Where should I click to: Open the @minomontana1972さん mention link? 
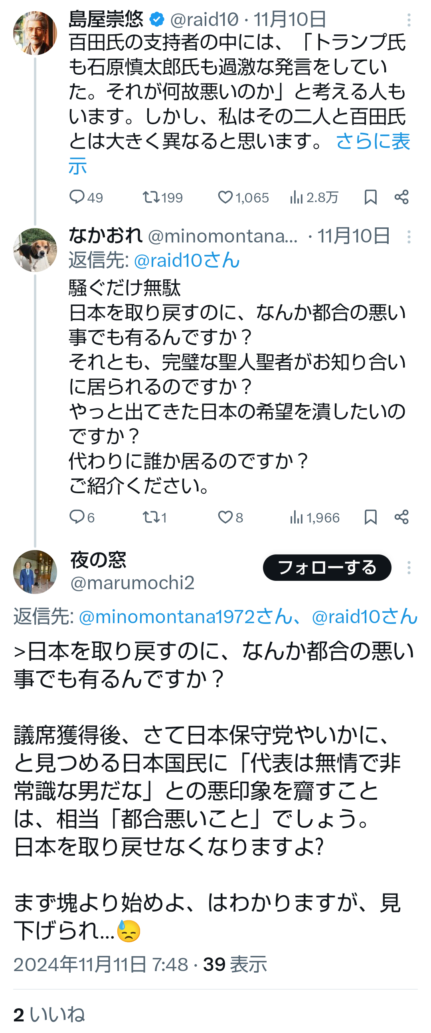coord(186,617)
